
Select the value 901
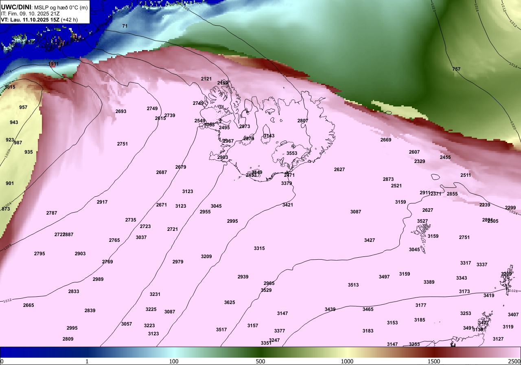click(x=10, y=183)
